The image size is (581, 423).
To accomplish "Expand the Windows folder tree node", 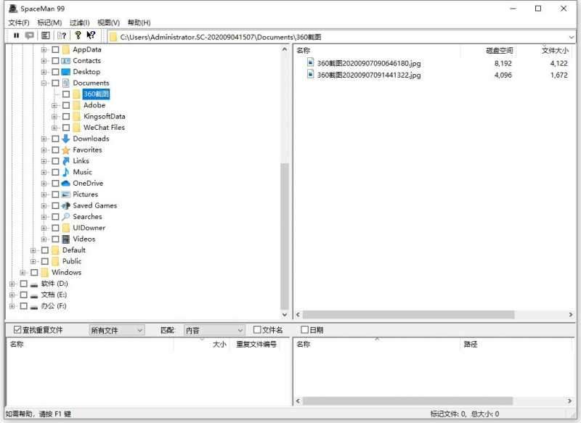I will (x=23, y=273).
